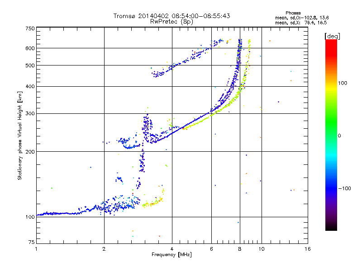Screen dimensions: 362x271
Task: Click the x-axis tick label '10'
Action: (x=262, y=249)
